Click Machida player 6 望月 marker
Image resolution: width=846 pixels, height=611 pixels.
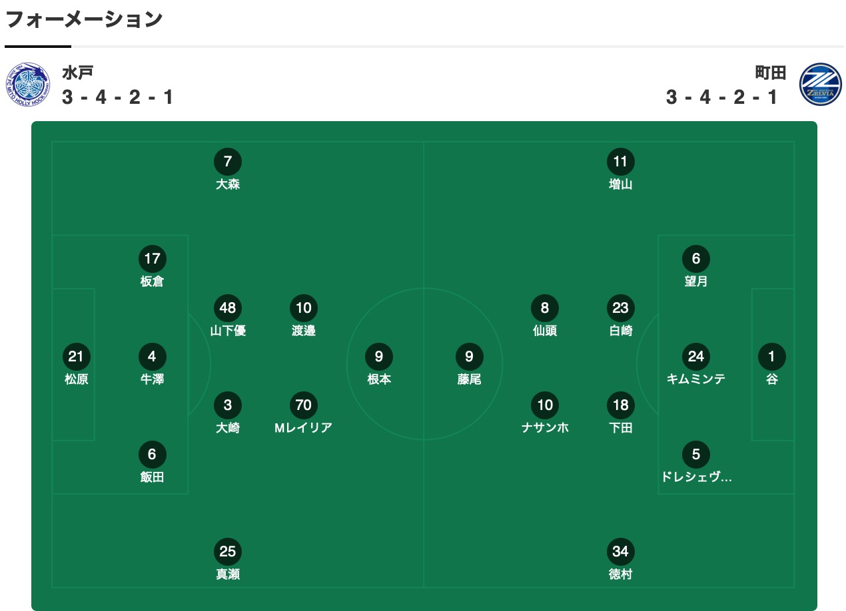coord(695,259)
